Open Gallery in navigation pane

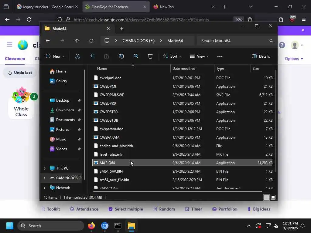(61, 81)
